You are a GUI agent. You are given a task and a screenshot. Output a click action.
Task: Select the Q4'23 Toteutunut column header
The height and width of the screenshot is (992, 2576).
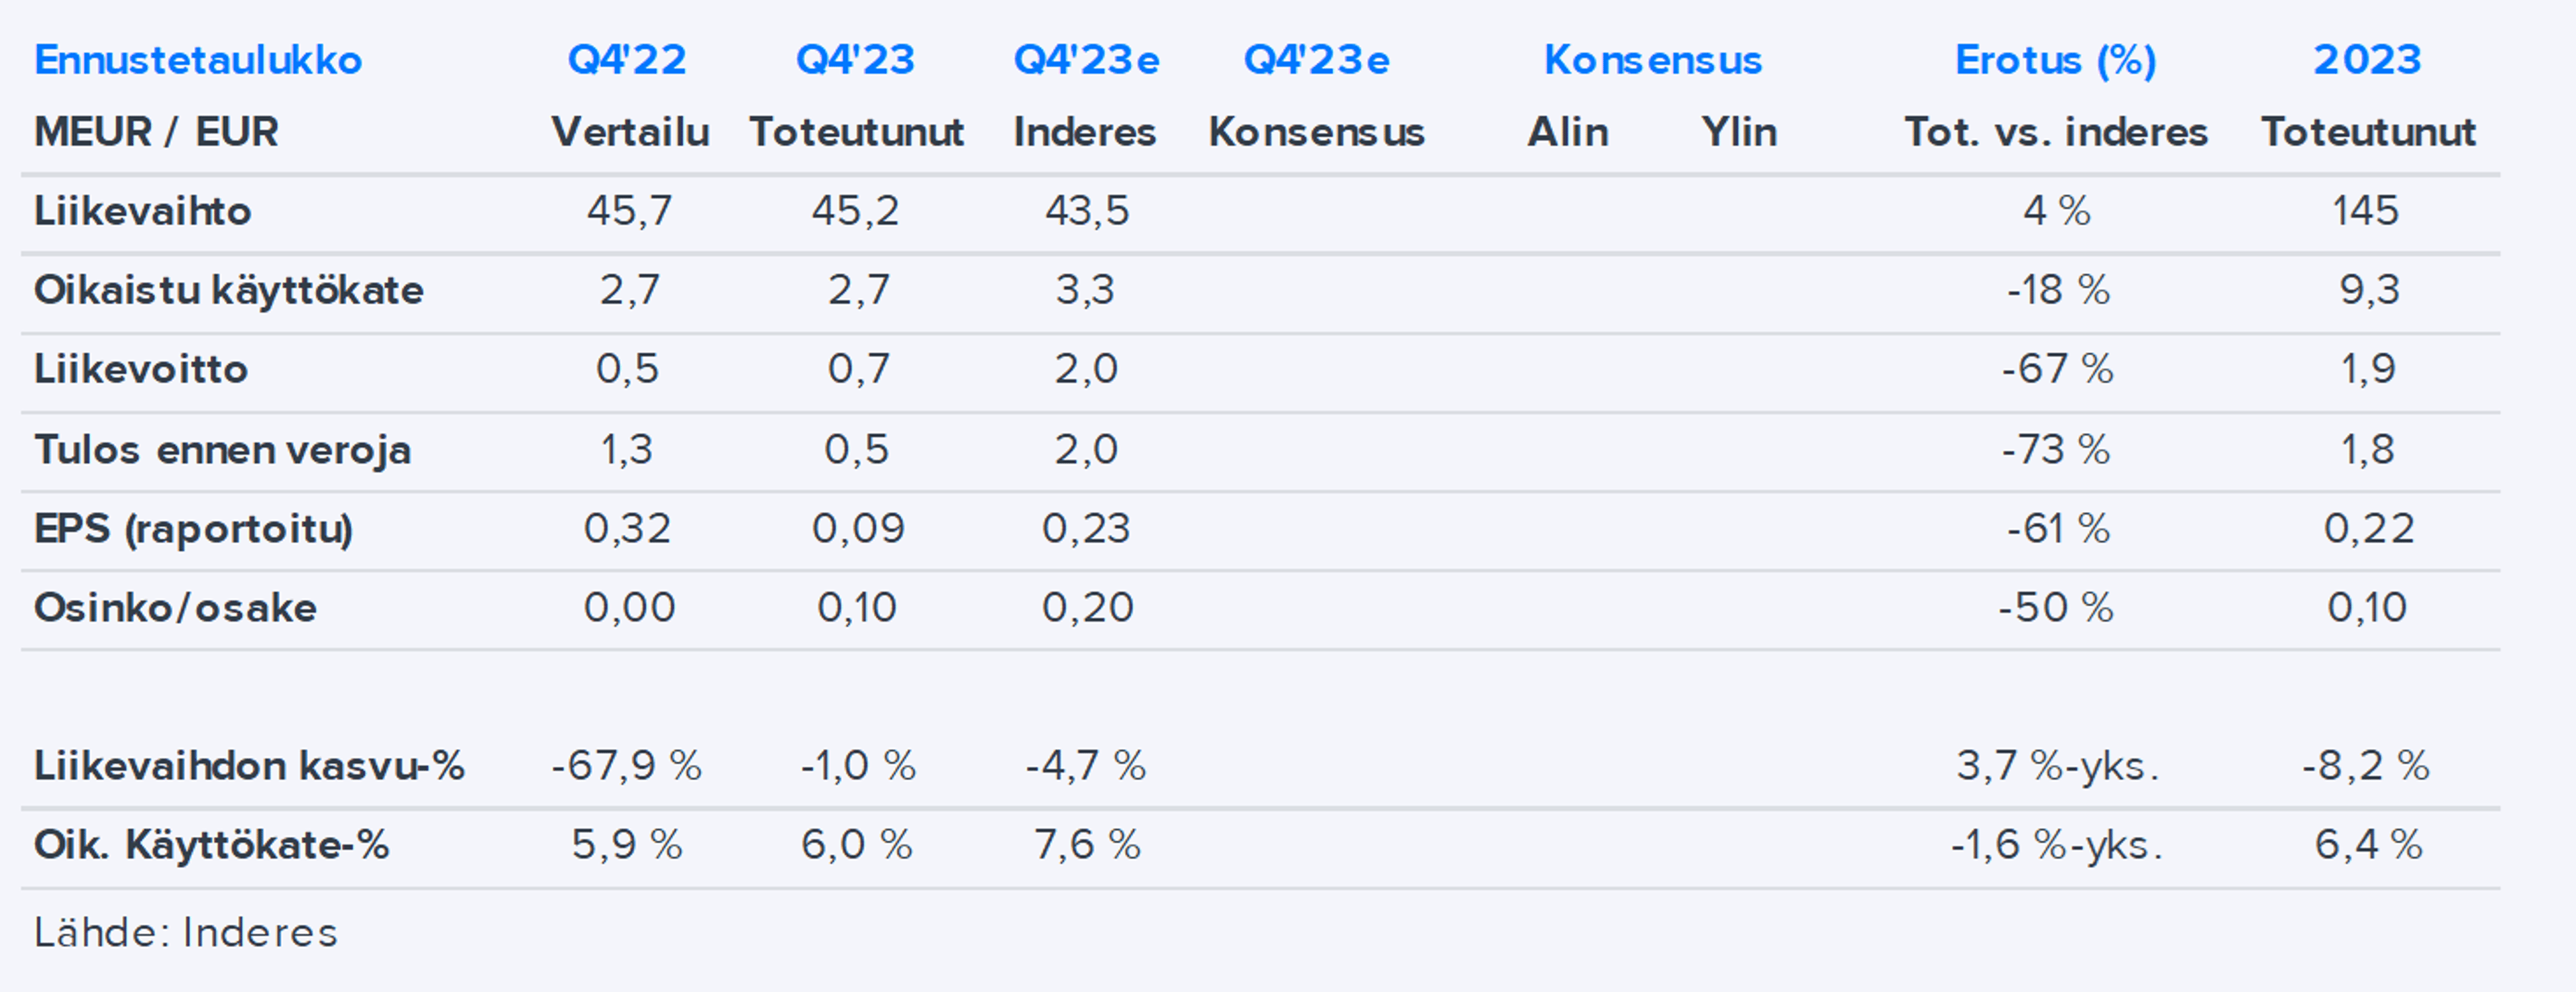click(x=856, y=60)
